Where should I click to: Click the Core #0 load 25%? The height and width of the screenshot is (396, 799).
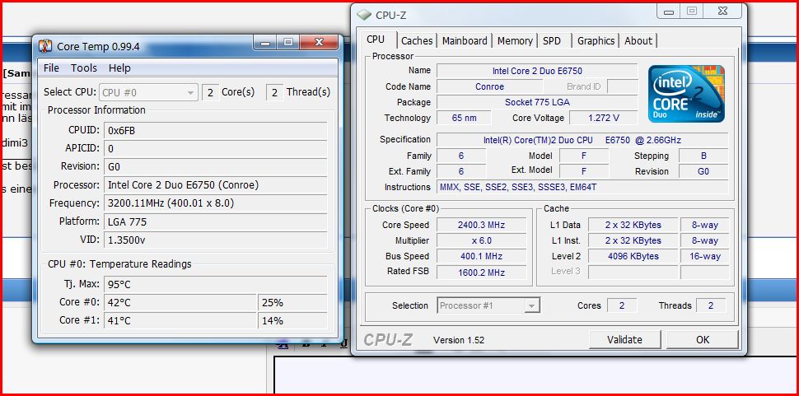click(x=292, y=302)
